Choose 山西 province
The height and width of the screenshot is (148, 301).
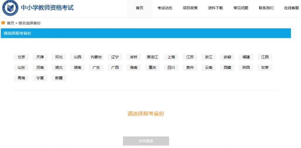[x=78, y=57]
